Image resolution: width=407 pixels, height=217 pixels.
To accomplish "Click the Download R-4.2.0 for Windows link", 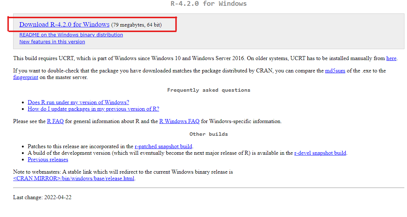I will pyautogui.click(x=64, y=24).
